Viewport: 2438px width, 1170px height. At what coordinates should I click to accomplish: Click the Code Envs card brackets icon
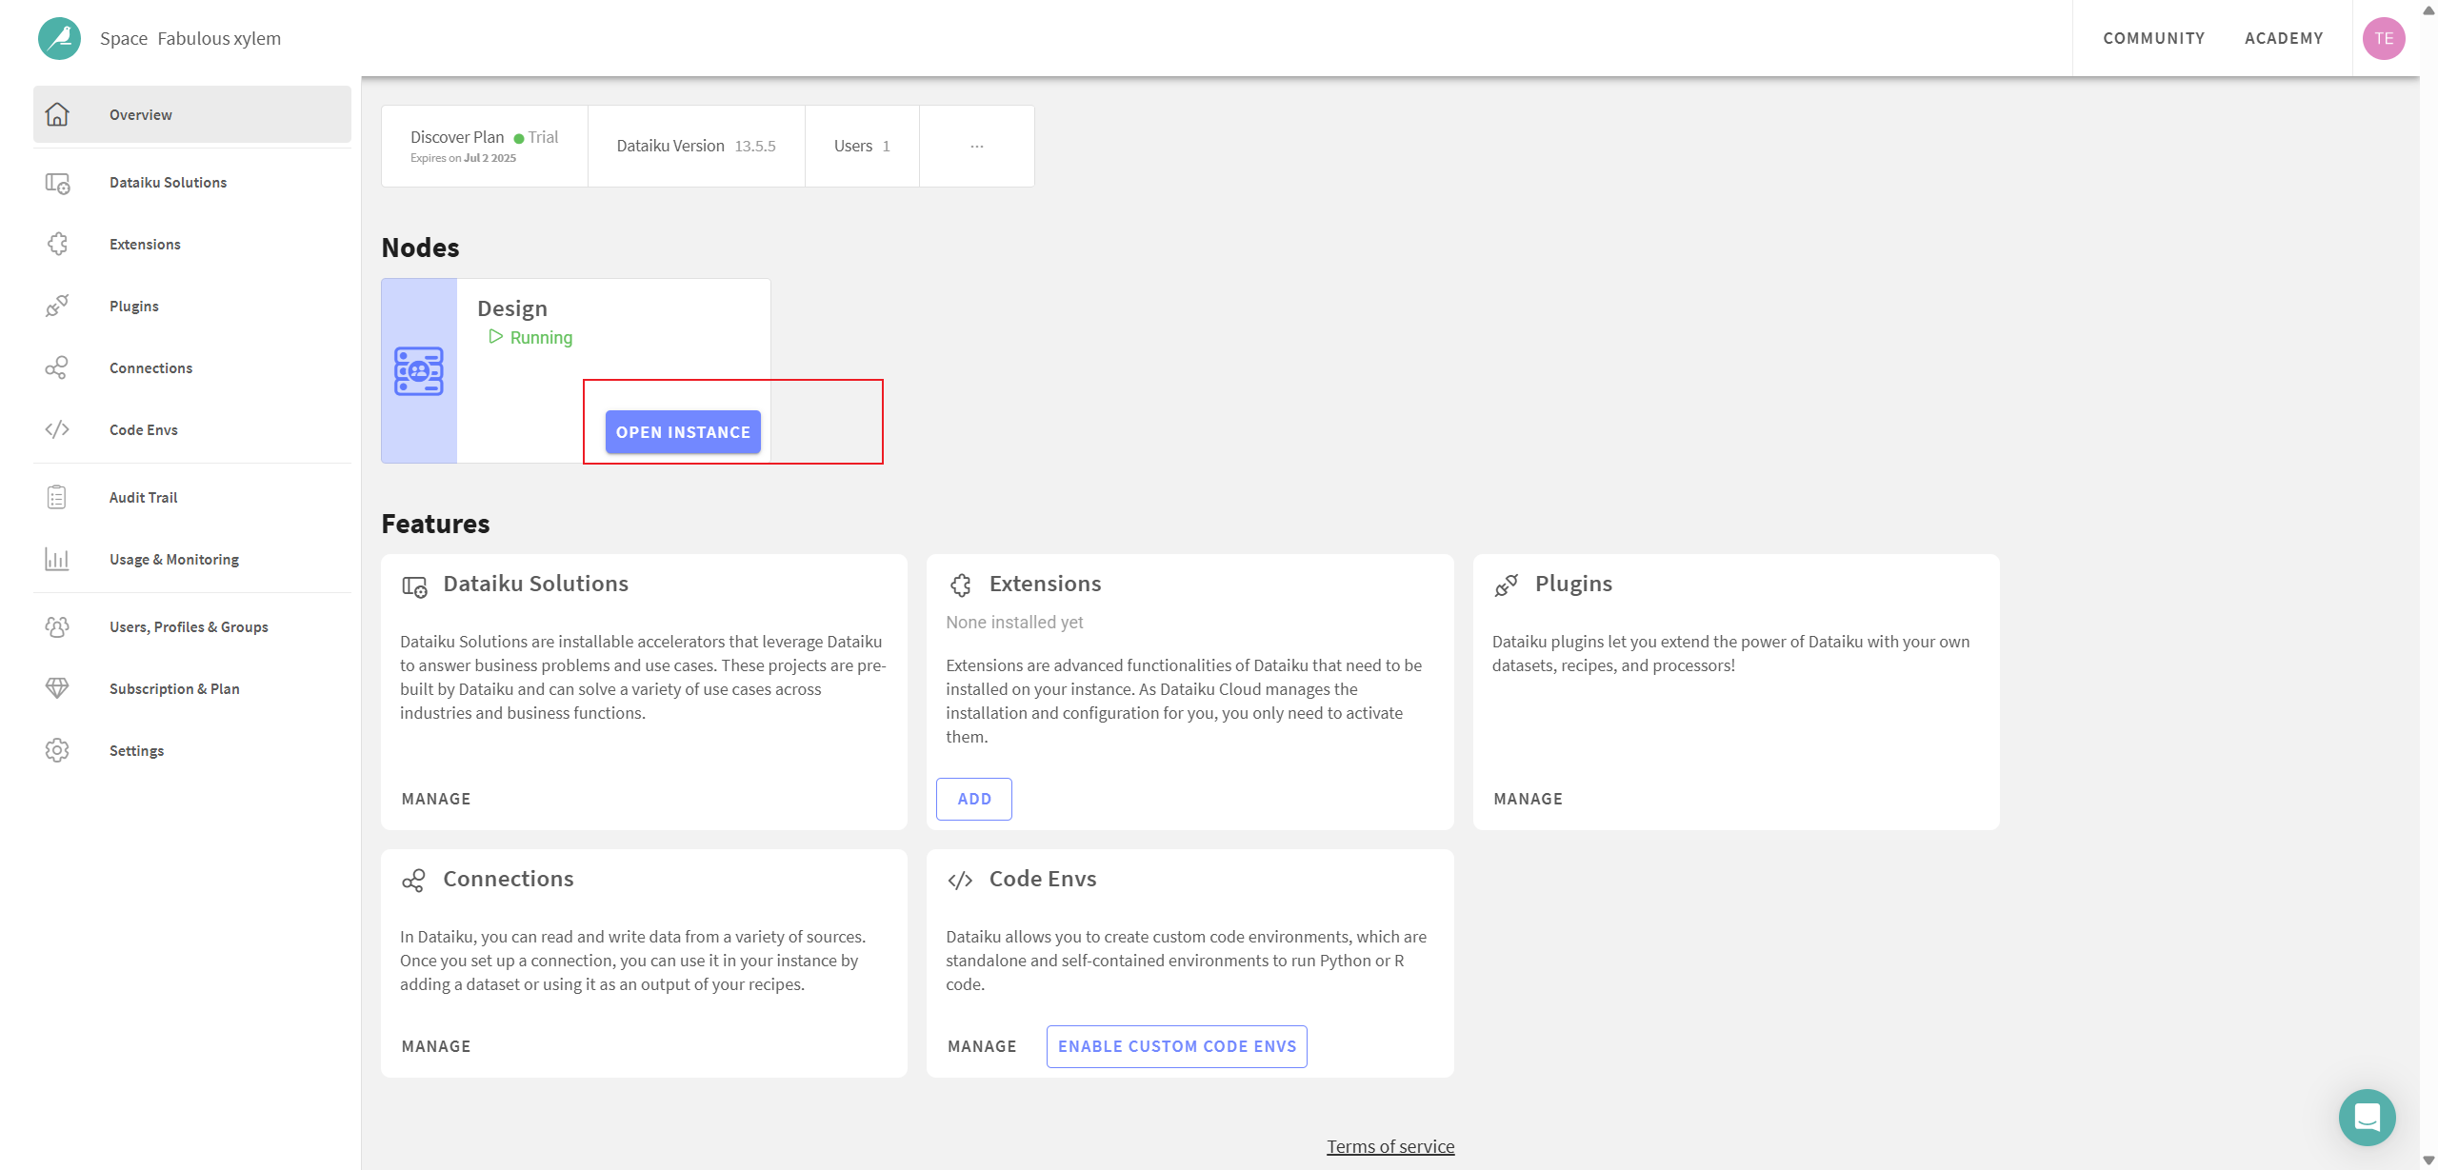tap(960, 881)
